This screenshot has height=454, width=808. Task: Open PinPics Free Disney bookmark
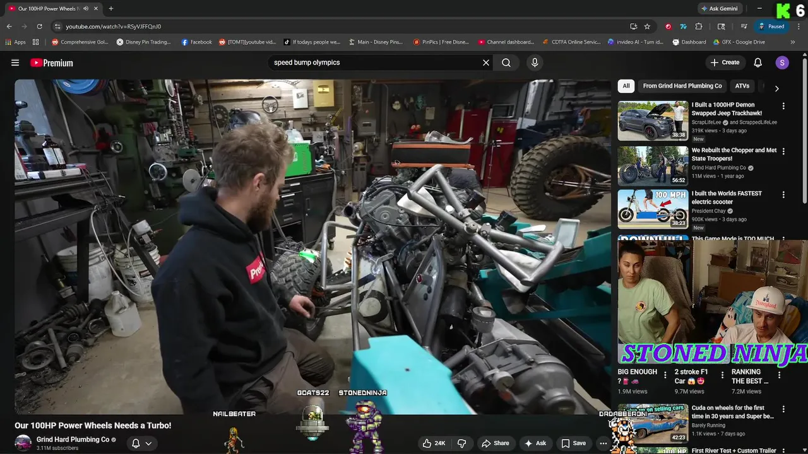tap(441, 42)
